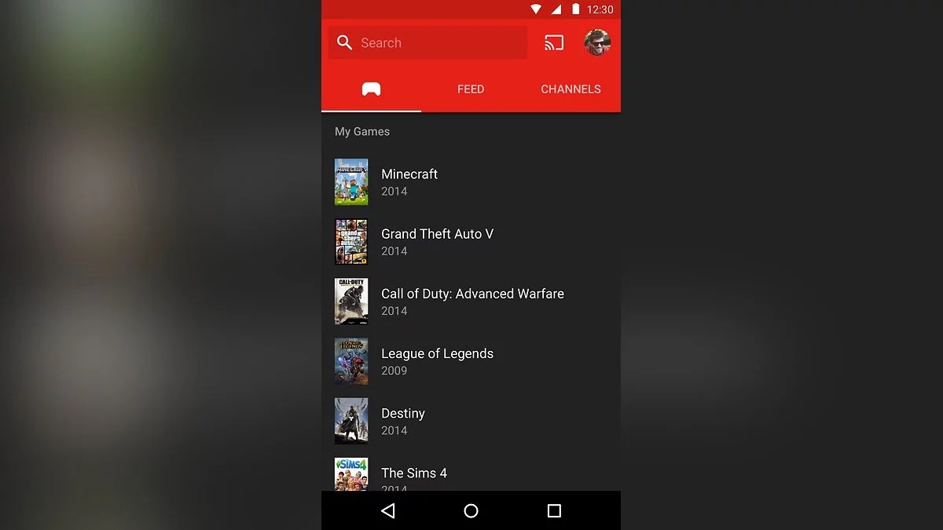The image size is (943, 530).
Task: Tap the Android back navigation button
Action: [387, 511]
